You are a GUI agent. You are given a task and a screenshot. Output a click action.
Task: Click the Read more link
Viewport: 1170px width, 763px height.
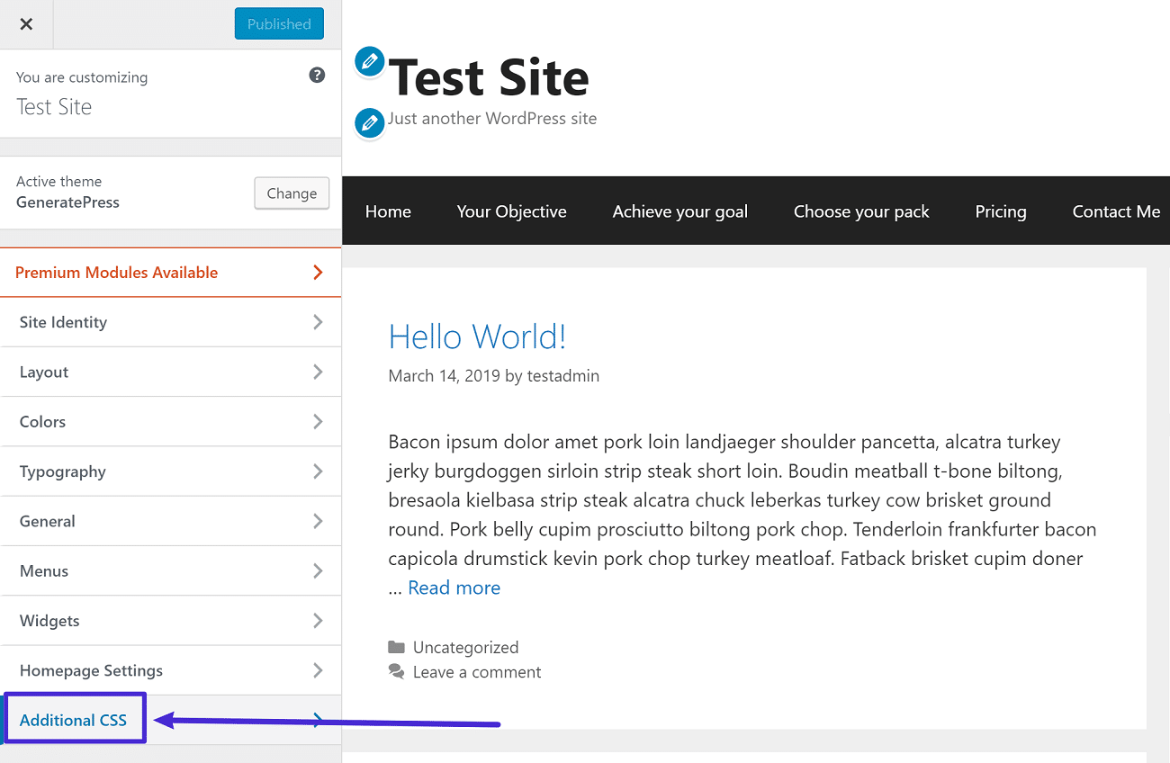pyautogui.click(x=454, y=587)
